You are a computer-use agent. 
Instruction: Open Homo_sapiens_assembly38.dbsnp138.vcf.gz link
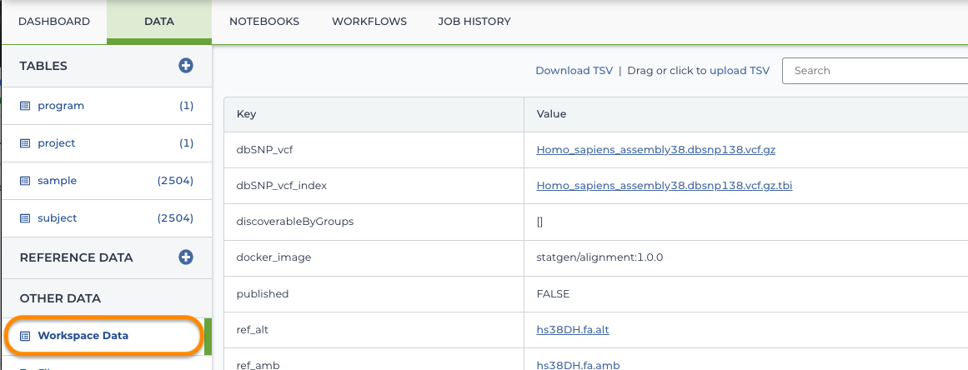pyautogui.click(x=655, y=149)
